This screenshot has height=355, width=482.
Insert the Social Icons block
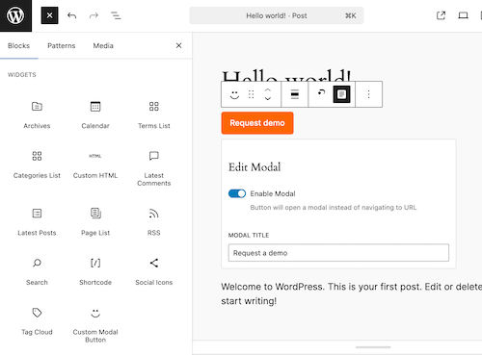(154, 271)
